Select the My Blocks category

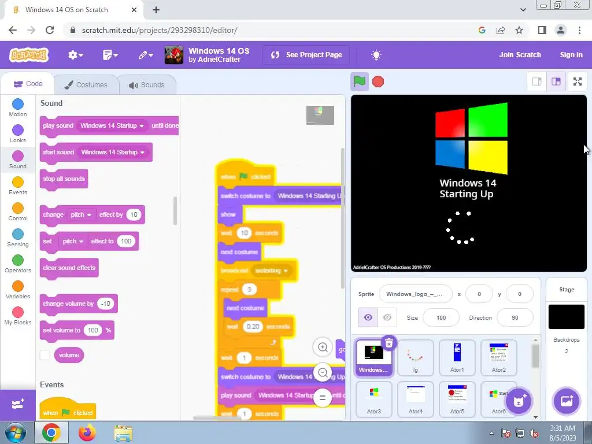18,316
